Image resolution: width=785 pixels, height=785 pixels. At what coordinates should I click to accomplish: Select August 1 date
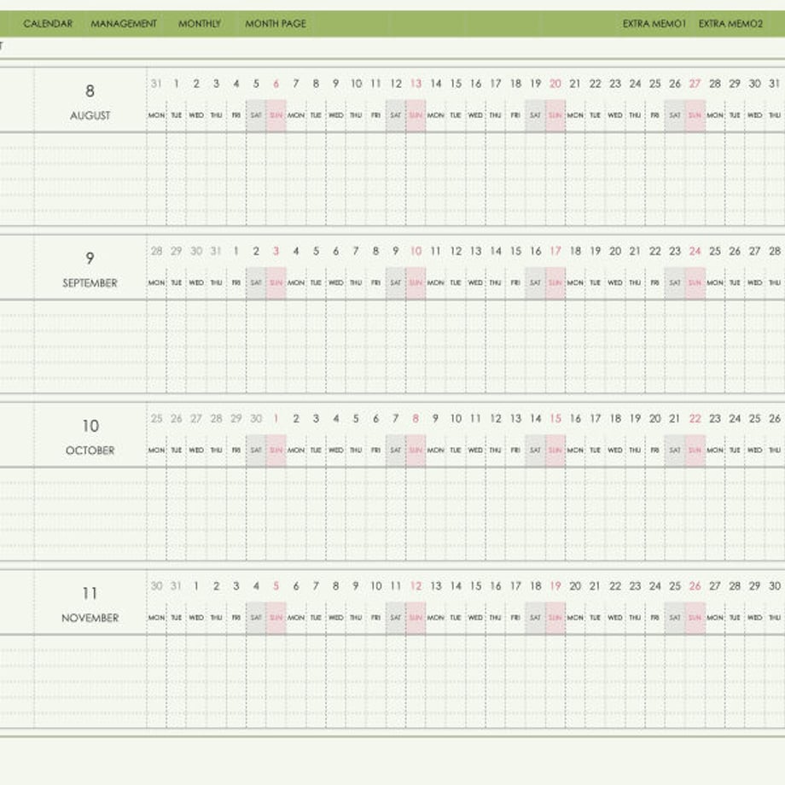tap(177, 84)
